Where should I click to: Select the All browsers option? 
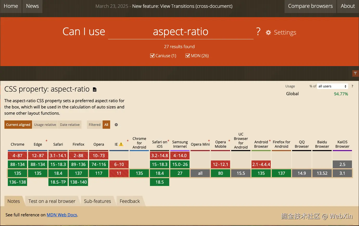pos(106,125)
